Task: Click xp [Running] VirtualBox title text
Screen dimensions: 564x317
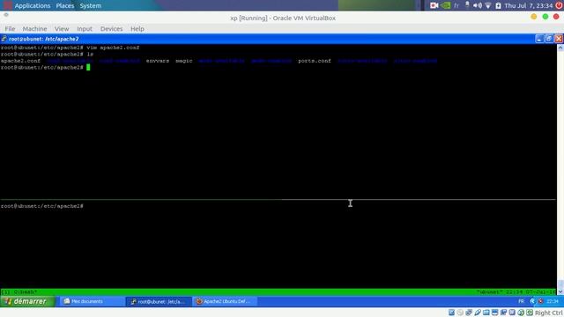Action: 283,18
